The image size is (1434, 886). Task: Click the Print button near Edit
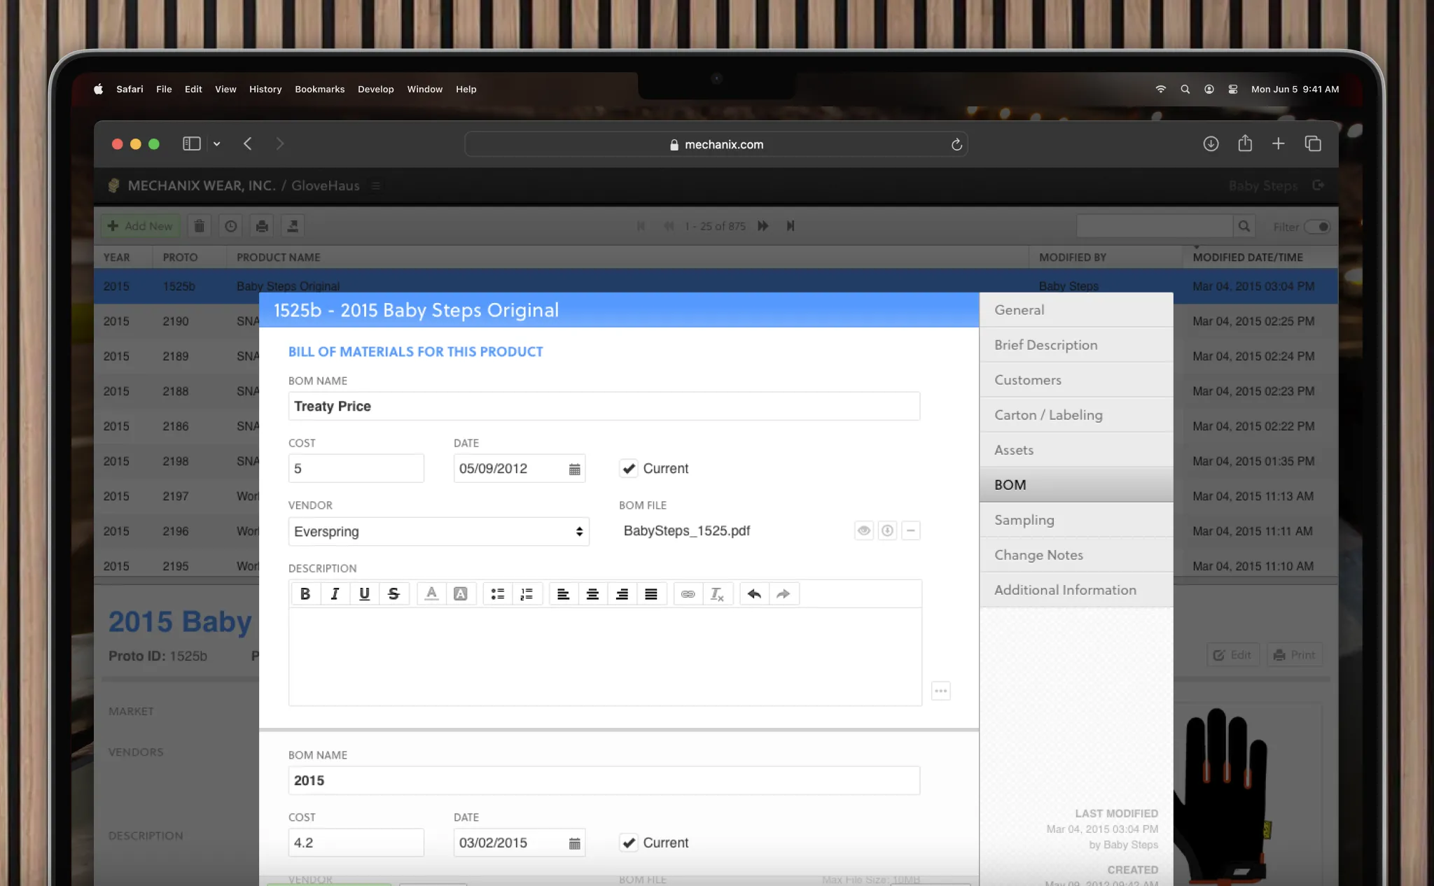(x=1295, y=655)
